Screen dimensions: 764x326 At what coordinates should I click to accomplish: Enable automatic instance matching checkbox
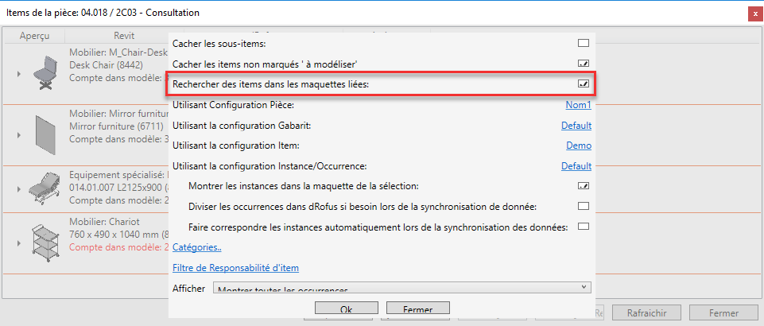point(583,227)
